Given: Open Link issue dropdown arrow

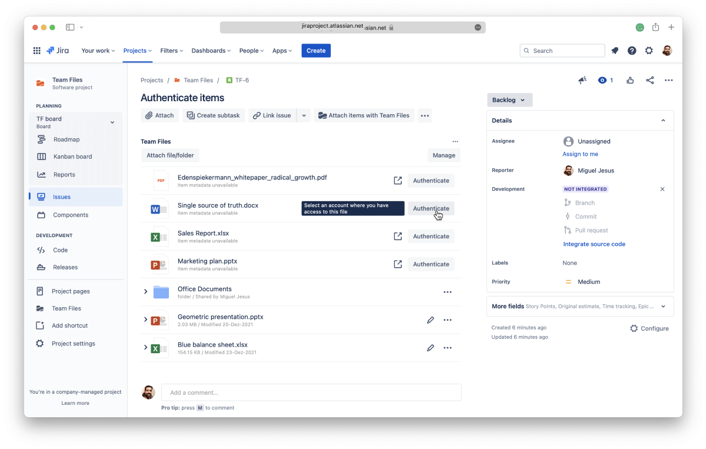Looking at the screenshot, I should 304,115.
